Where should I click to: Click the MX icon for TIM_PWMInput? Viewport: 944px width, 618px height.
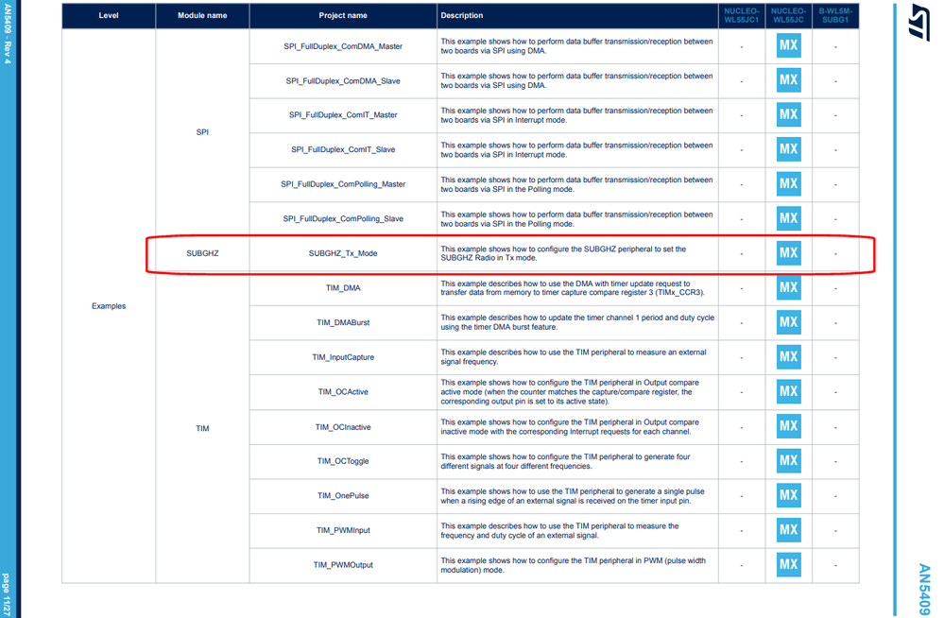788,530
